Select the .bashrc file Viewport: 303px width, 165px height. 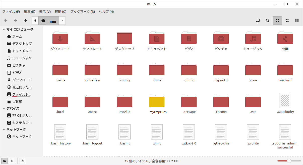[125, 132]
